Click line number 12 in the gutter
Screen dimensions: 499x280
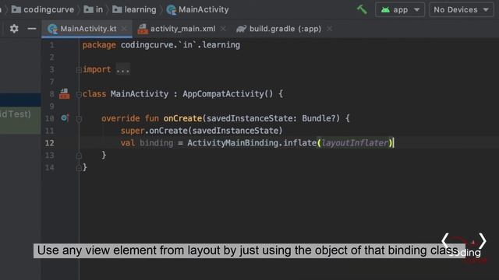[x=49, y=143]
